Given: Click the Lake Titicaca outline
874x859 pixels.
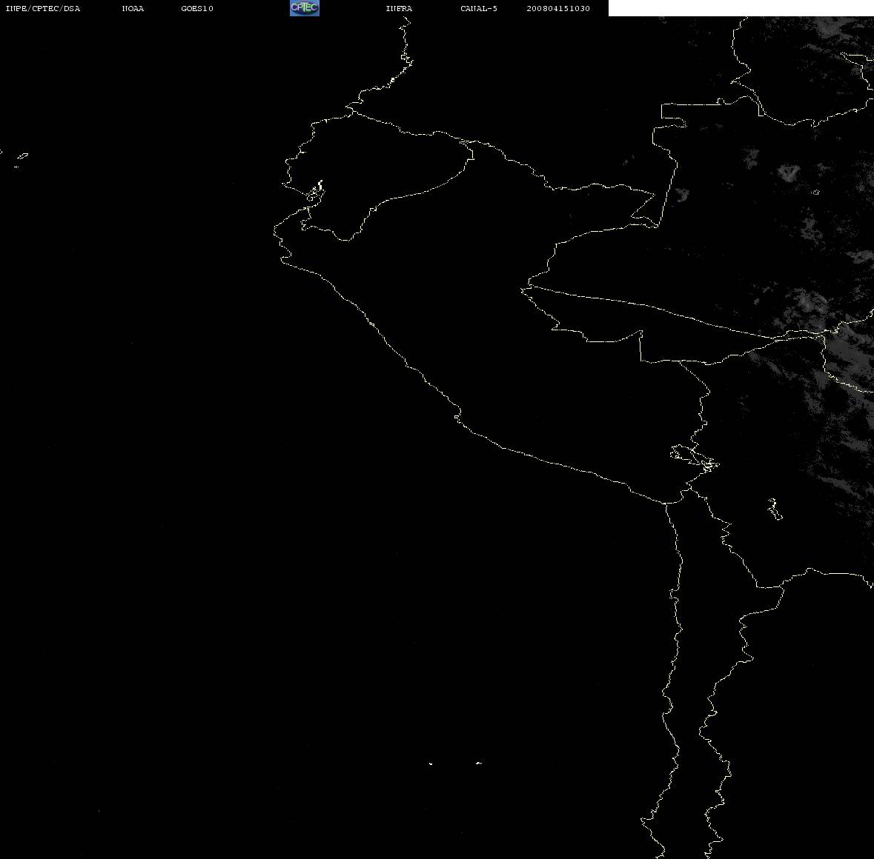Looking at the screenshot, I should click(695, 458).
